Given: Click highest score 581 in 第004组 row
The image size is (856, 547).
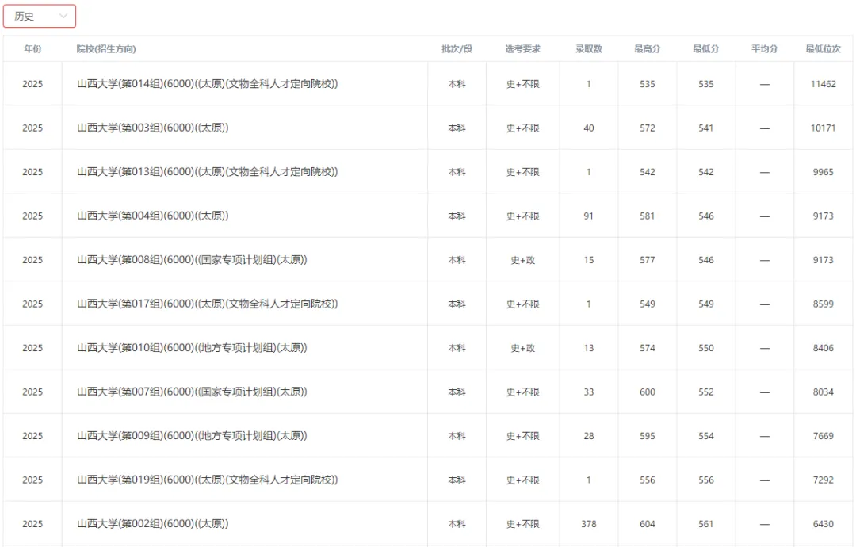Looking at the screenshot, I should coord(648,216).
